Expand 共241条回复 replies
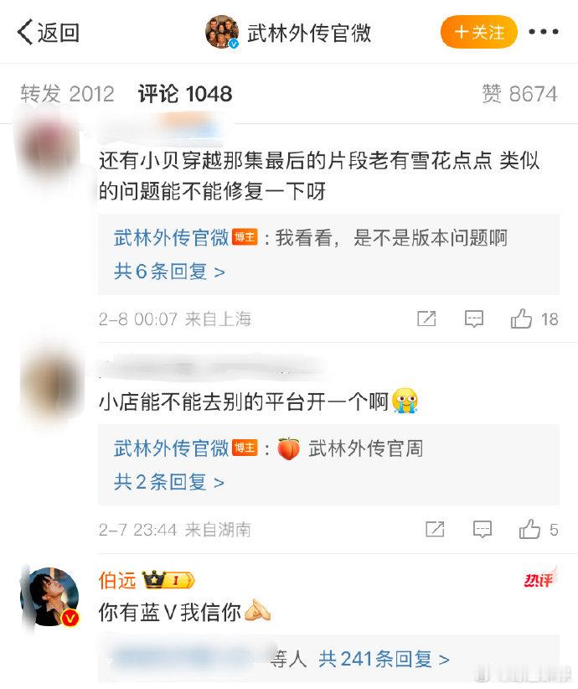 [384, 659]
